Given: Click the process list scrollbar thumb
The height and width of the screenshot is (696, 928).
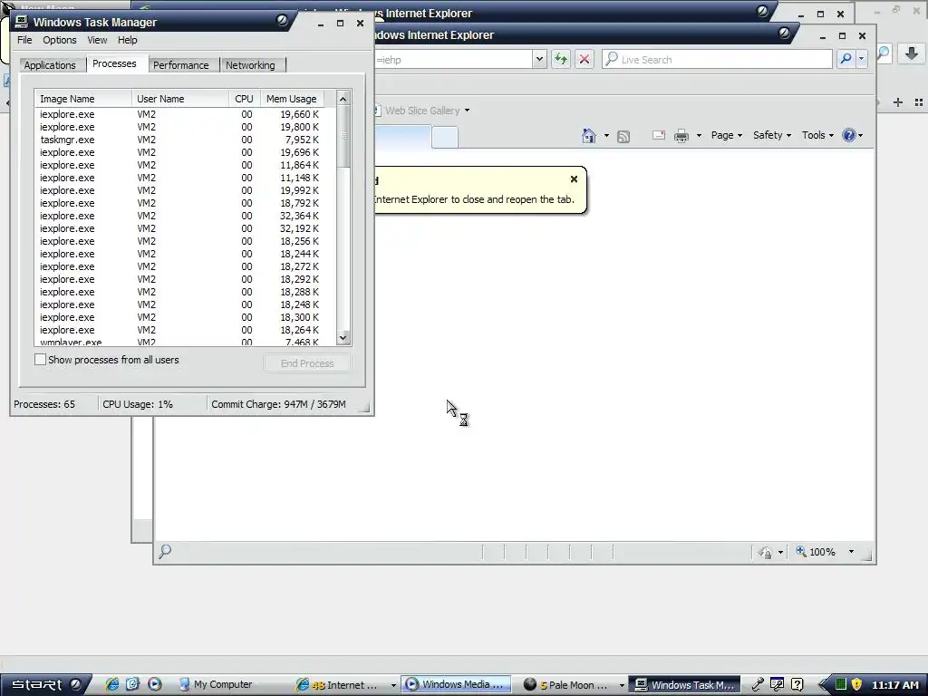Looking at the screenshot, I should (343, 137).
